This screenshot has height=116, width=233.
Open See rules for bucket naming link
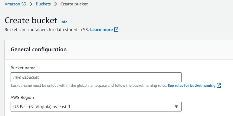pos(192,86)
